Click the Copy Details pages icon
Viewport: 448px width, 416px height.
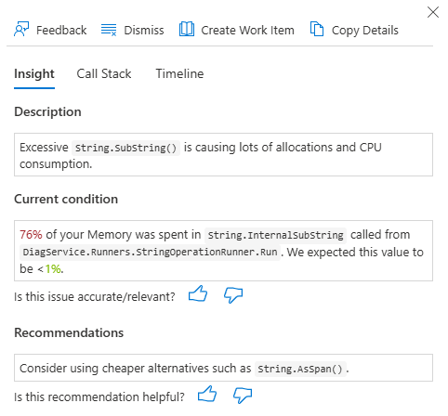coord(317,30)
